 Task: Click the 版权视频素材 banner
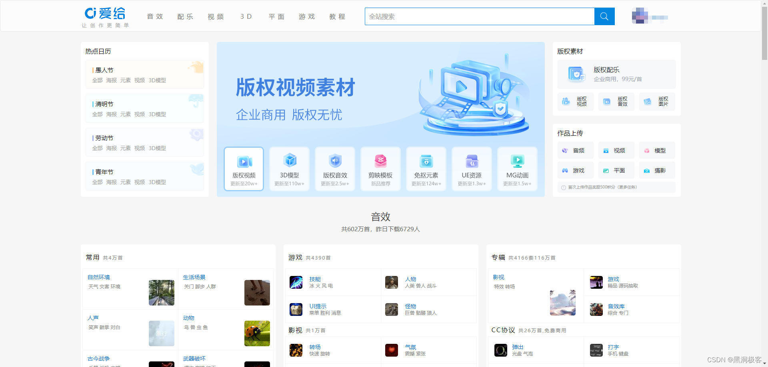(380, 94)
